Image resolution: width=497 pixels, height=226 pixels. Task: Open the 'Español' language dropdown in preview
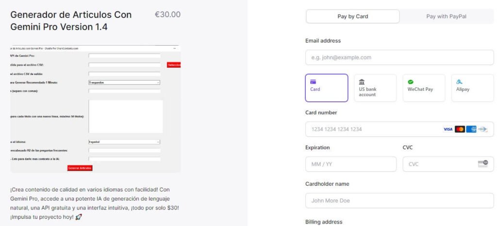pyautogui.click(x=124, y=142)
